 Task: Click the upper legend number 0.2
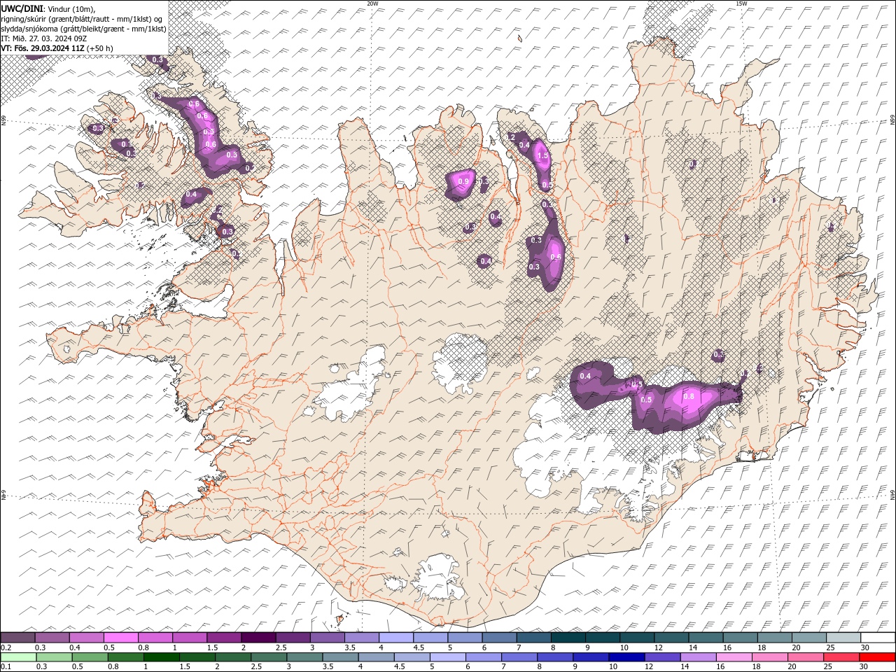pyautogui.click(x=6, y=647)
